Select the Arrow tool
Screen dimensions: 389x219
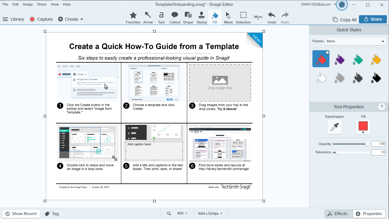pos(148,18)
